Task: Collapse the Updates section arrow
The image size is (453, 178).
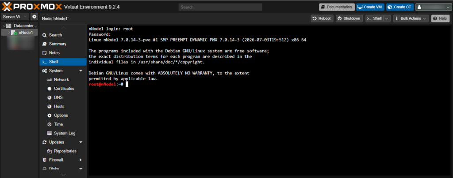Action: click(81, 142)
